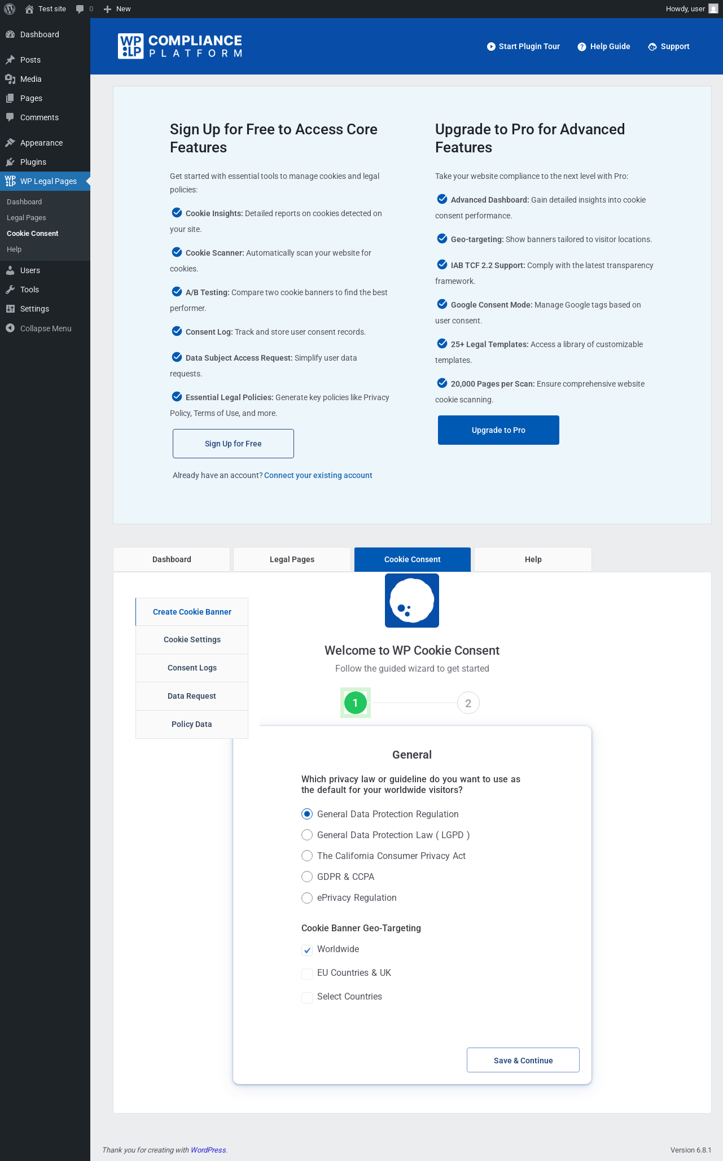Click the Support headset icon
This screenshot has height=1161, width=723.
click(652, 47)
